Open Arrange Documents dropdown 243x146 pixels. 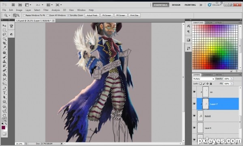tap(50, 5)
